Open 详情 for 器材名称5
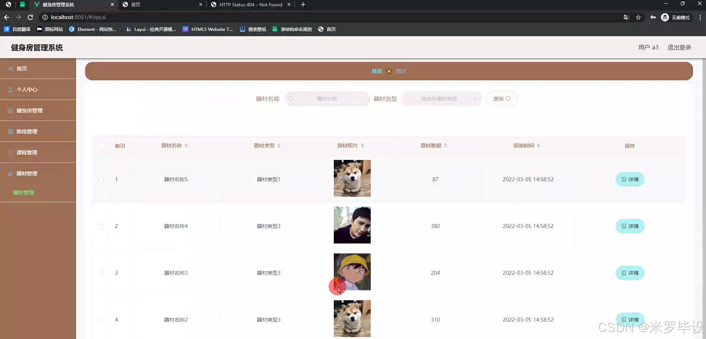Screen dimensions: 706x339 click(x=630, y=179)
